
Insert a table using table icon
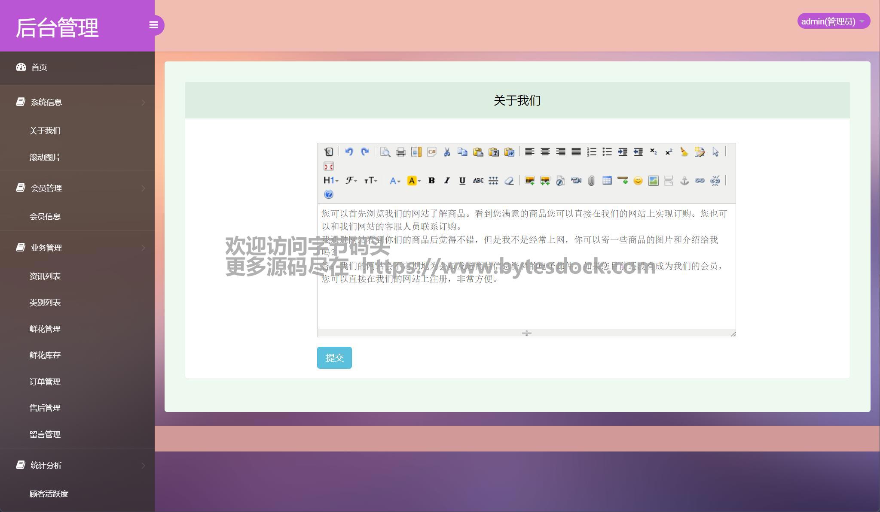coord(607,181)
